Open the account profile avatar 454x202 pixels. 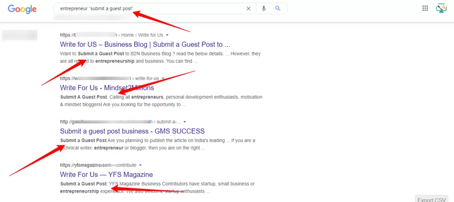(442, 8)
